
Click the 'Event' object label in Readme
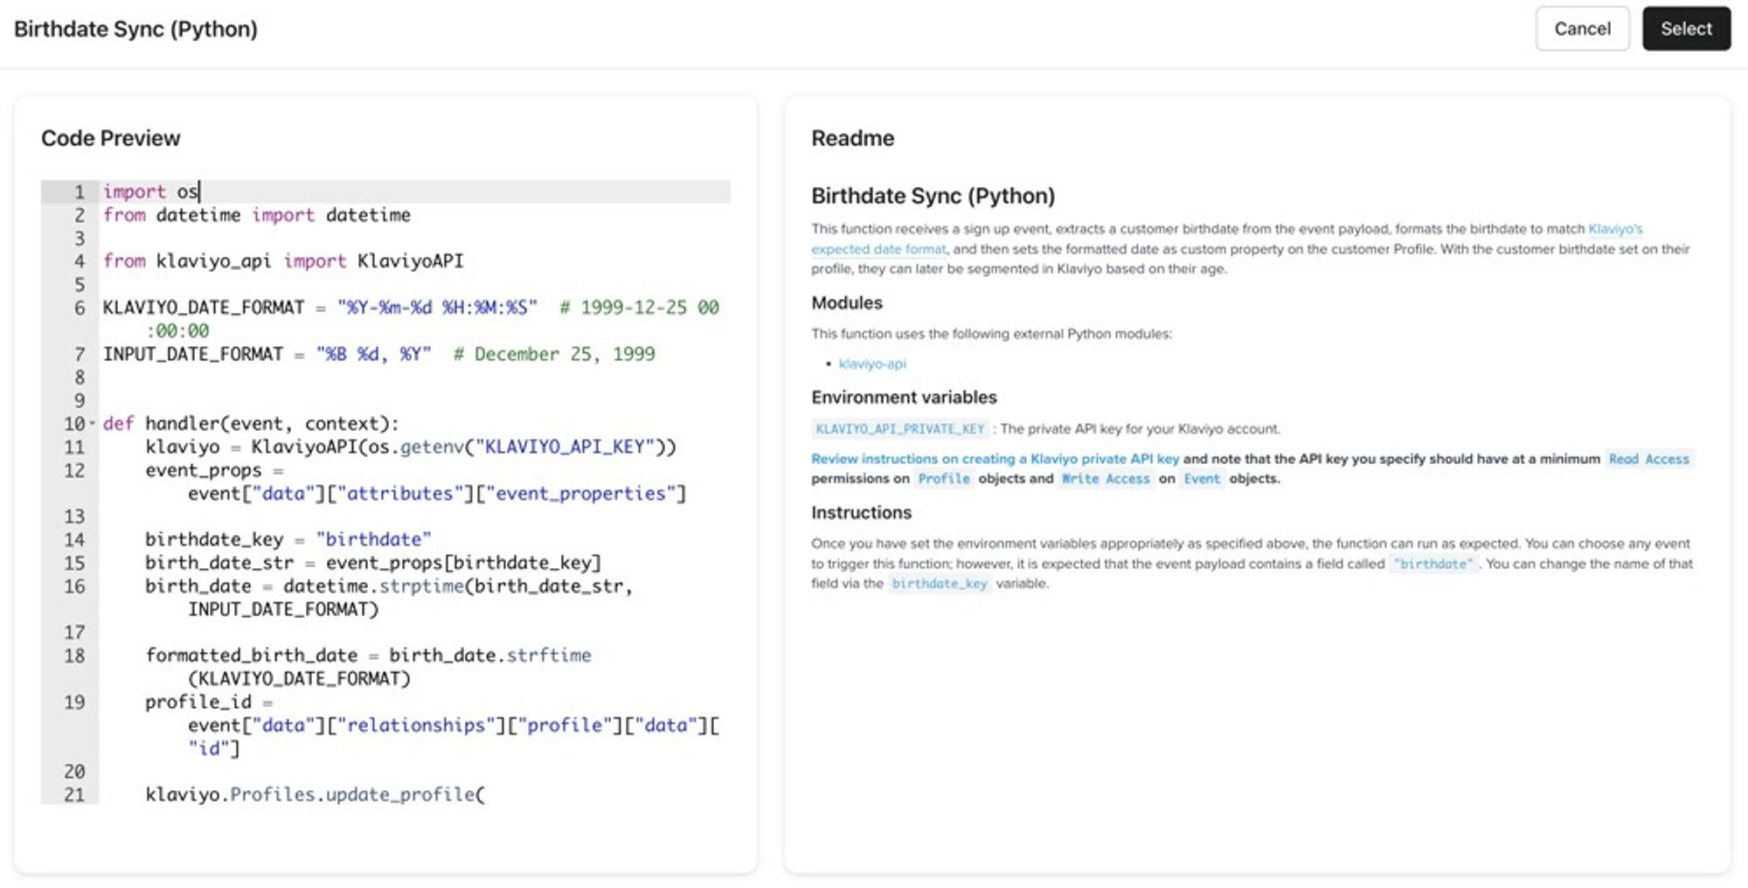[1202, 479]
